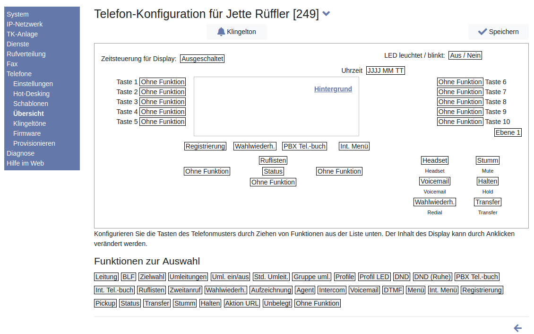The width and height of the screenshot is (534, 334).
Task: Change the LED 'Aus / Nein' setting
Action: point(465,55)
